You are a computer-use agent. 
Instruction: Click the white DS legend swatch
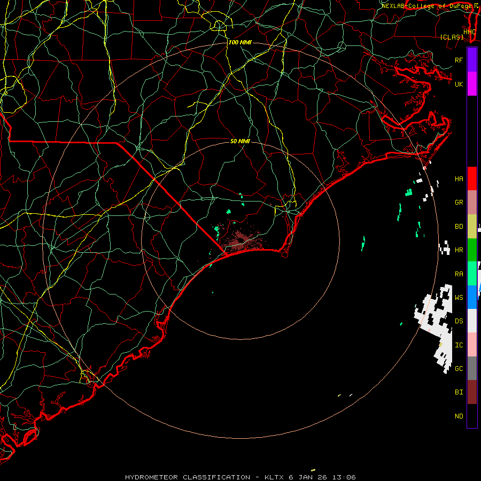click(472, 321)
